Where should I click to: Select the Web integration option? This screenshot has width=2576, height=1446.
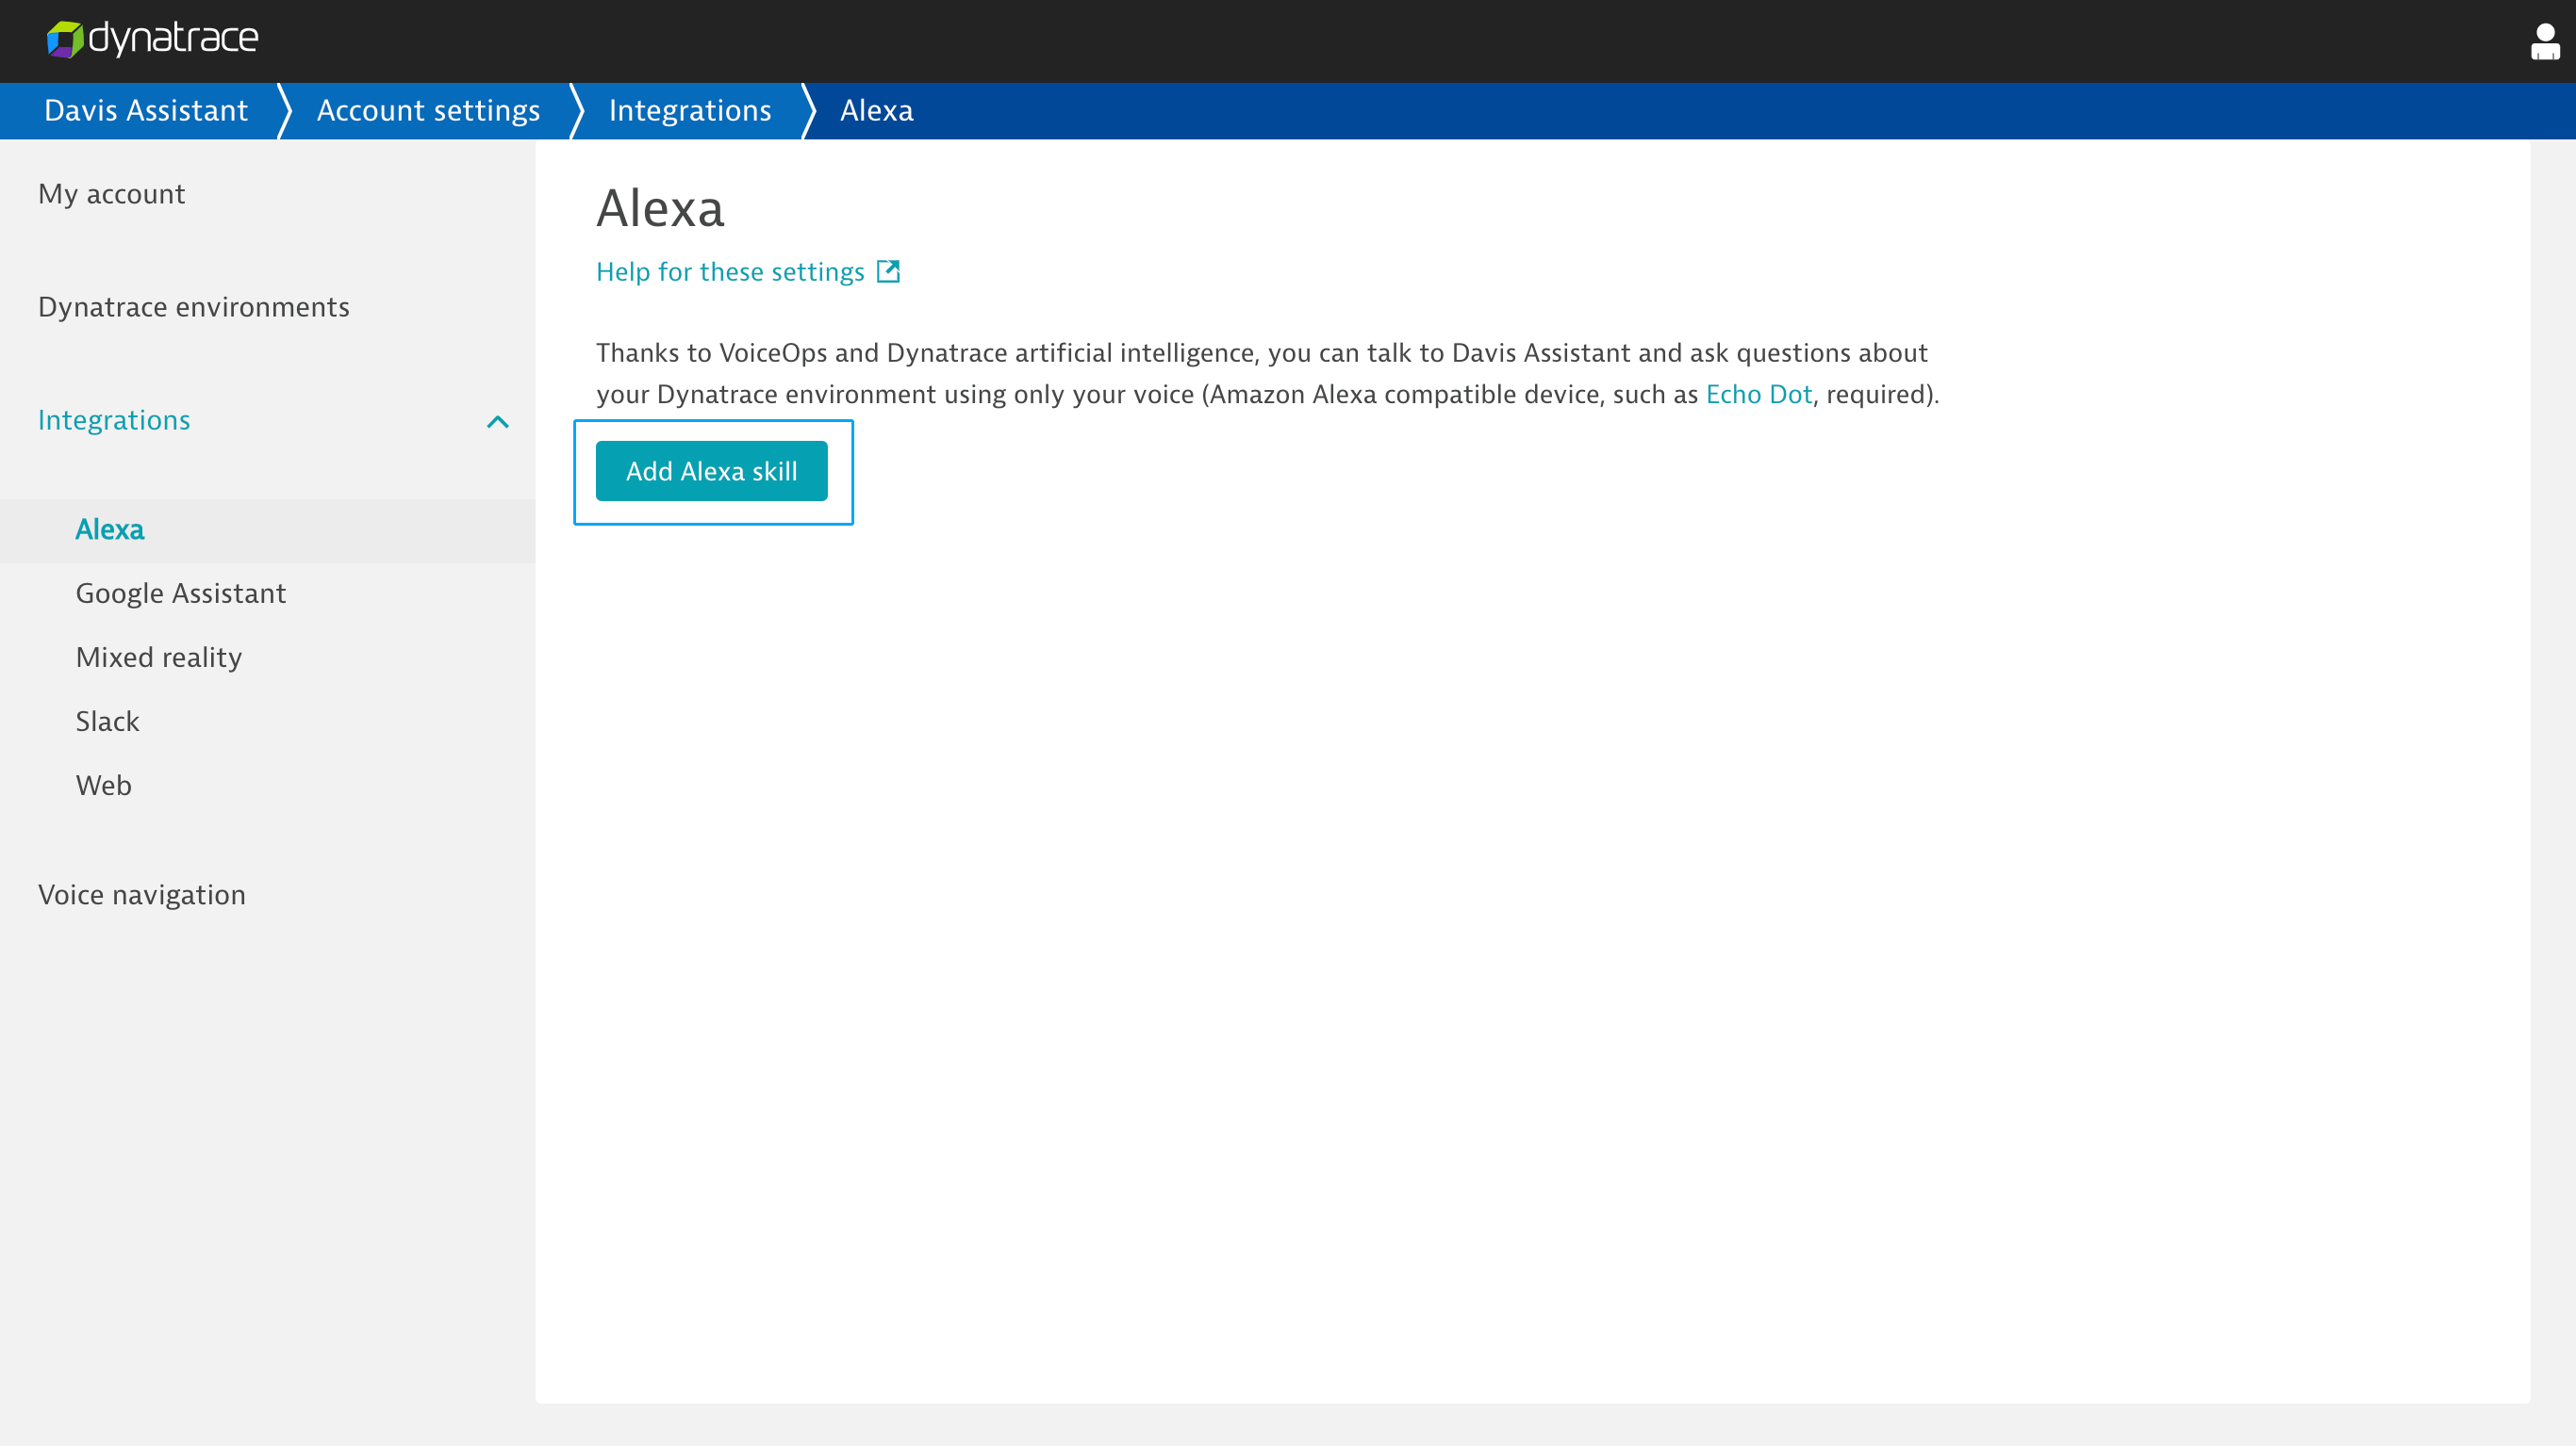coord(103,785)
